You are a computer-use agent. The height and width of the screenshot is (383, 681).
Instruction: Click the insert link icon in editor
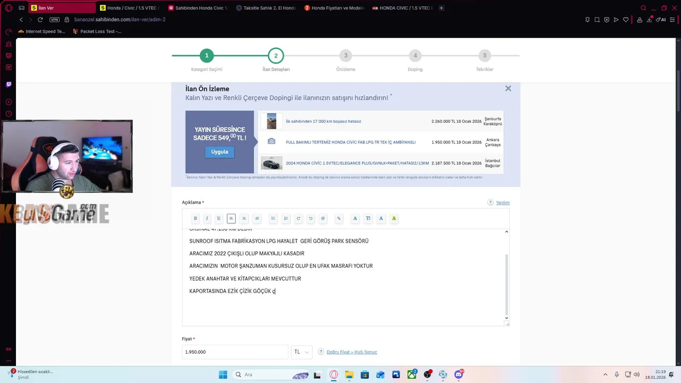point(339,219)
